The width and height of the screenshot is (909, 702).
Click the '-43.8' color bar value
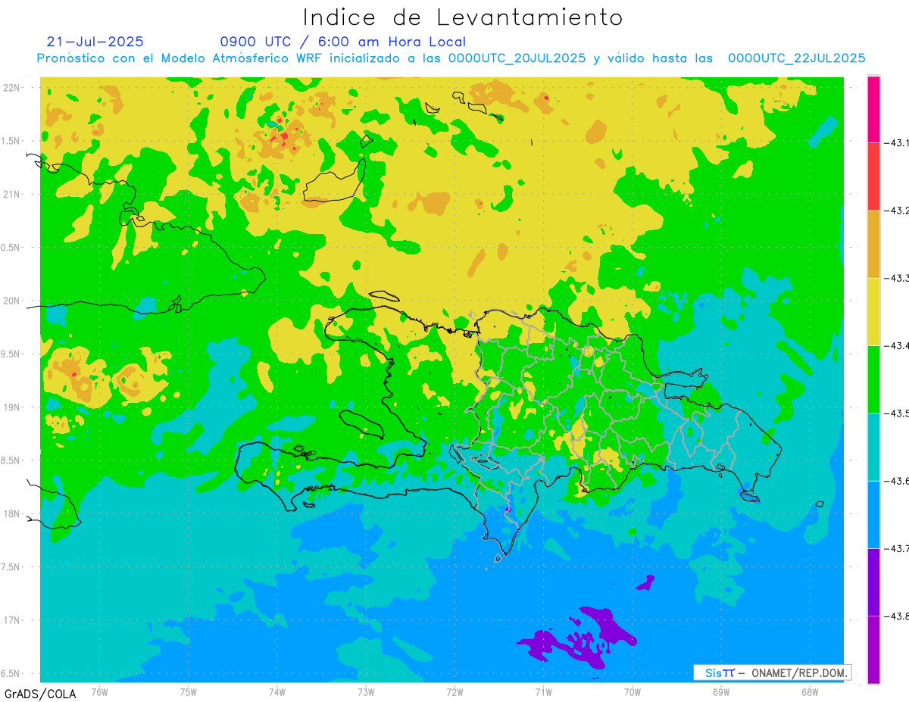point(898,616)
